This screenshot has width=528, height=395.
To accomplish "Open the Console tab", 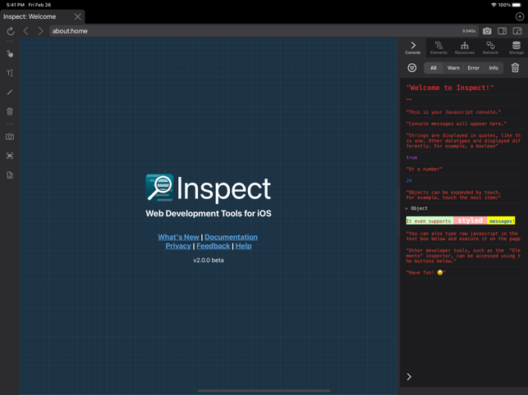I will click(x=413, y=48).
